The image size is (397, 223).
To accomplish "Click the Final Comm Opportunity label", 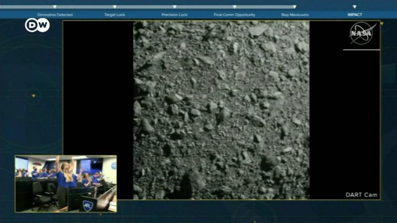I will click(x=234, y=15).
